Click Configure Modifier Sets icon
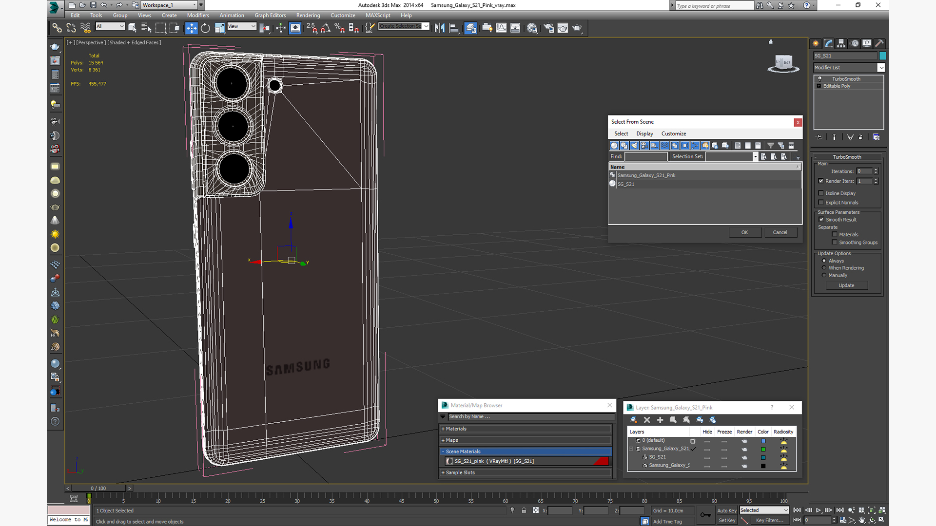Image resolution: width=936 pixels, height=526 pixels. 876,137
